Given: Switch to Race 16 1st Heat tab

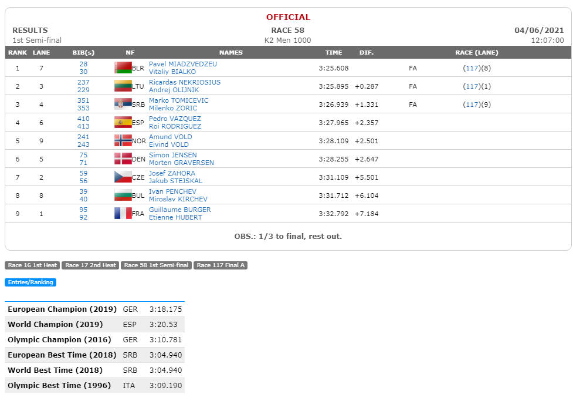Looking at the screenshot, I should (32, 265).
